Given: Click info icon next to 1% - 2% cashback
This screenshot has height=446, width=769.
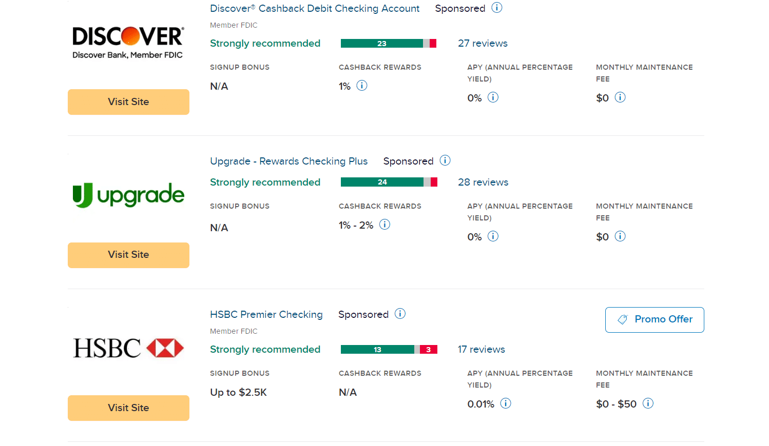Looking at the screenshot, I should 385,225.
